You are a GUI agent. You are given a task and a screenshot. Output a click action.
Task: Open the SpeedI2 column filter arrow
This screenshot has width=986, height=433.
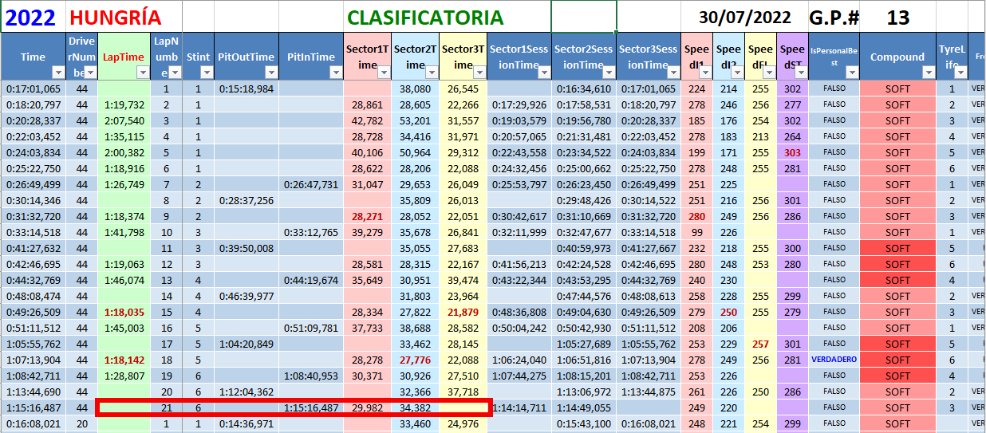click(738, 73)
